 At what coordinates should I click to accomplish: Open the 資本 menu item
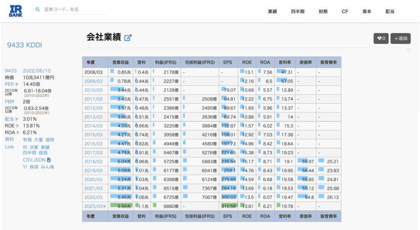[367, 11]
